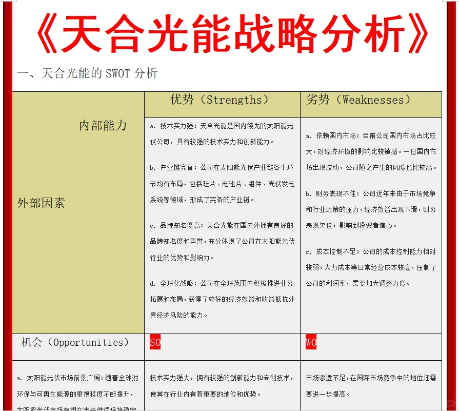
Task: Click the heading 一、天合光能的 SWOT 分析
Action: pos(87,73)
